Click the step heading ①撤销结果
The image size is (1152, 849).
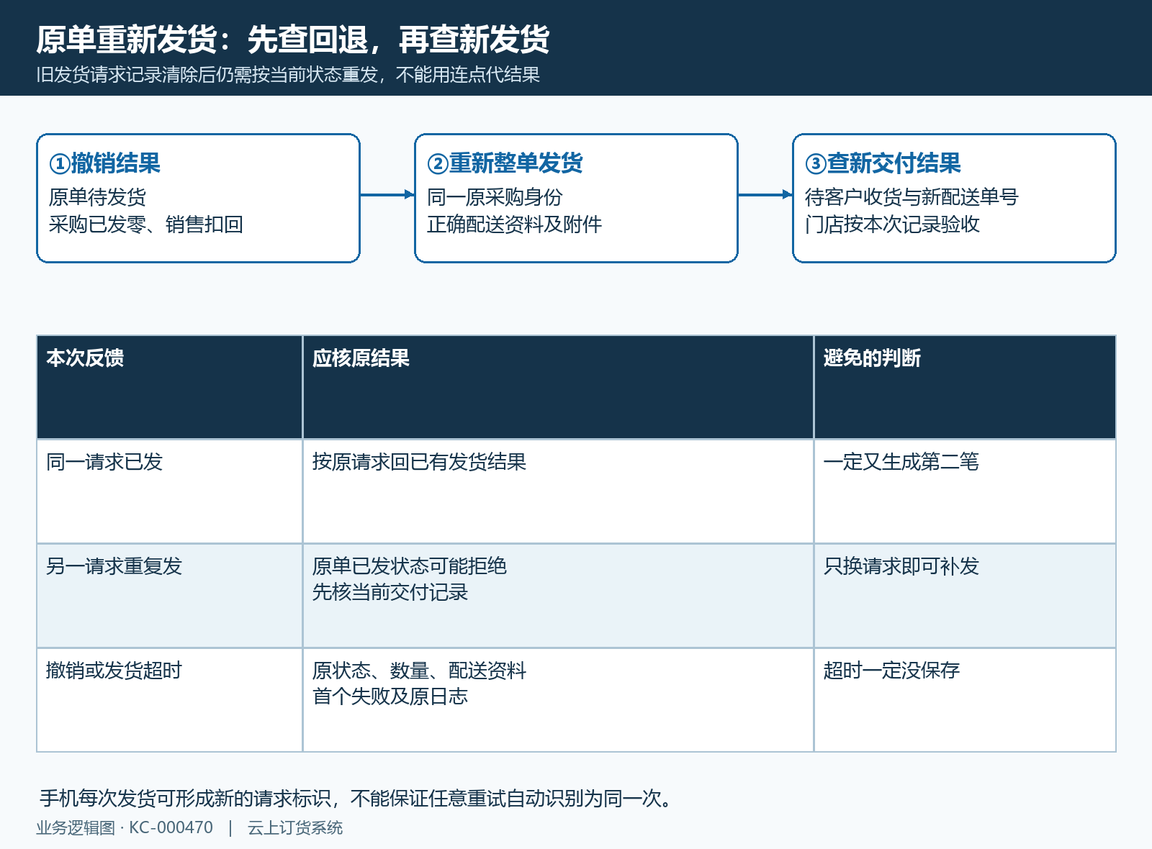[104, 163]
